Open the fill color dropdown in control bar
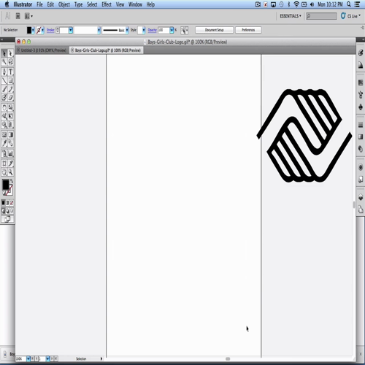365x365 pixels. tap(33, 30)
